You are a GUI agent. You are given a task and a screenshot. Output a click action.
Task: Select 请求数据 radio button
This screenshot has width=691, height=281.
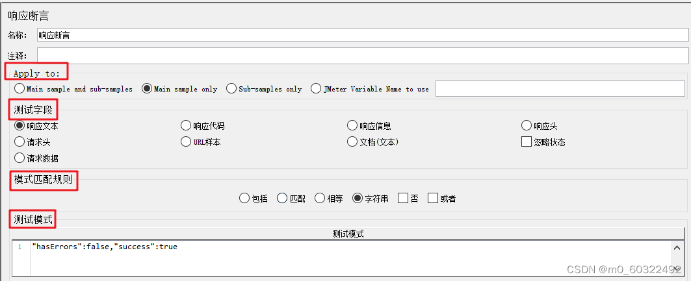(36, 158)
